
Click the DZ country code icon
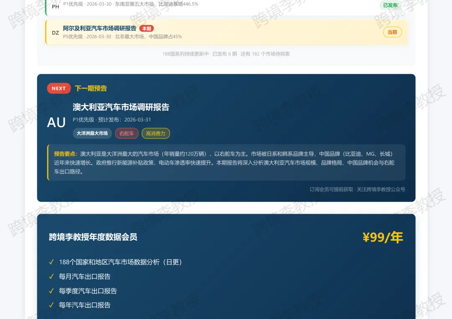click(x=55, y=33)
